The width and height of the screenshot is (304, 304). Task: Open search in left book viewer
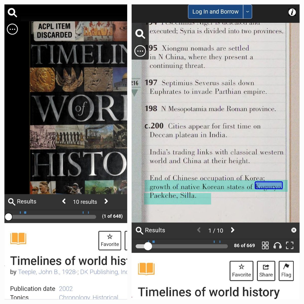12,12
